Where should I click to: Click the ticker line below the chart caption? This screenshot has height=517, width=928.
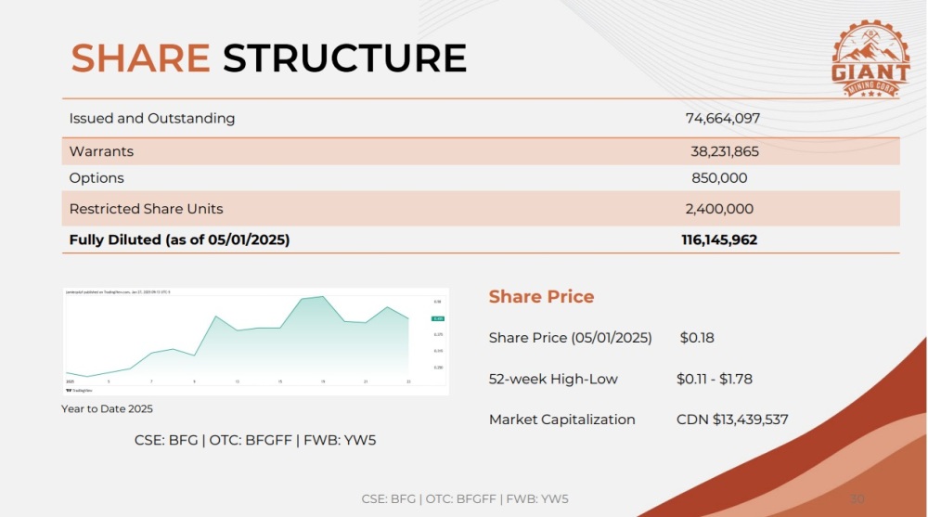point(255,441)
